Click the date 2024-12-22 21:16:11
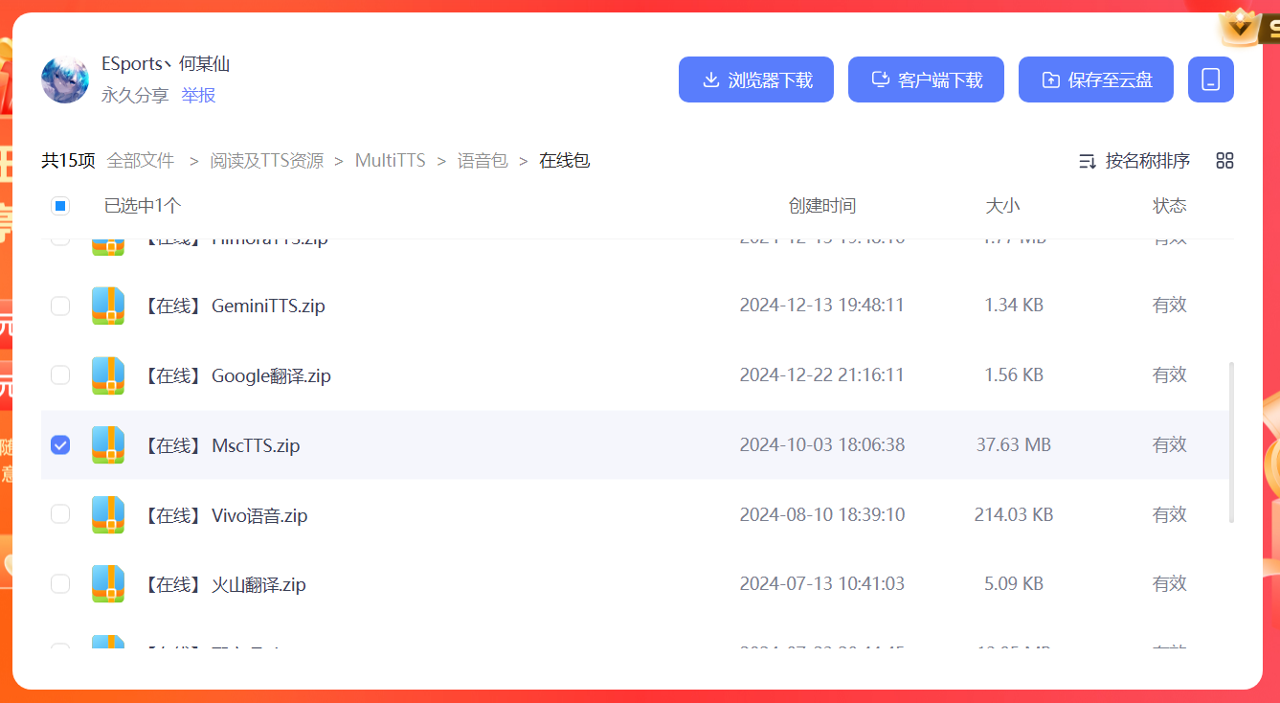Image resolution: width=1280 pixels, height=703 pixels. point(822,374)
